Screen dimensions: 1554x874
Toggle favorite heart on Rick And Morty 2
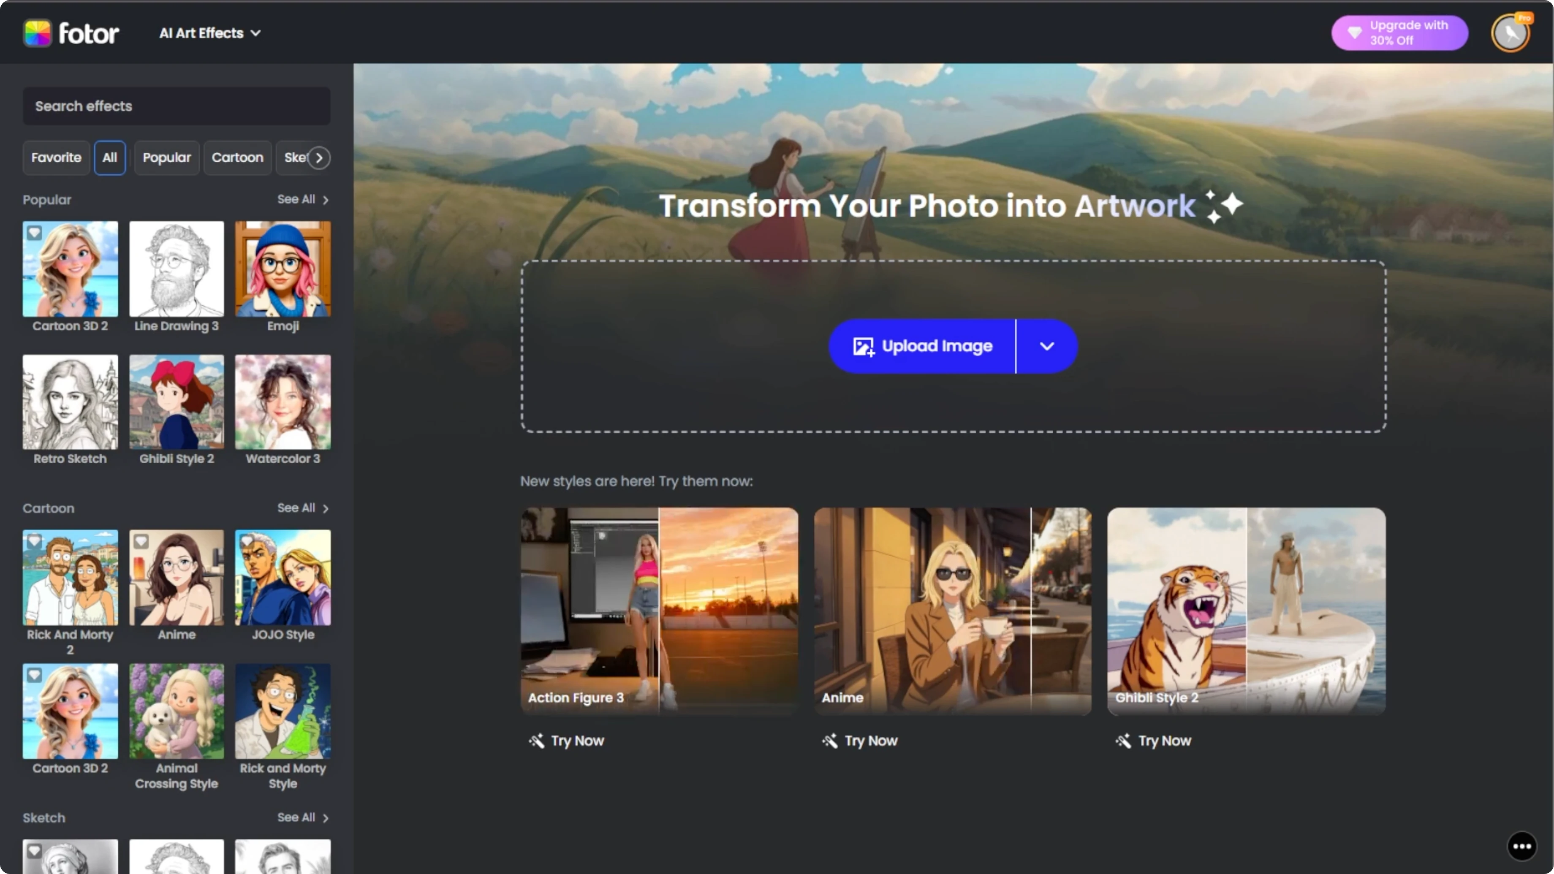coord(34,542)
